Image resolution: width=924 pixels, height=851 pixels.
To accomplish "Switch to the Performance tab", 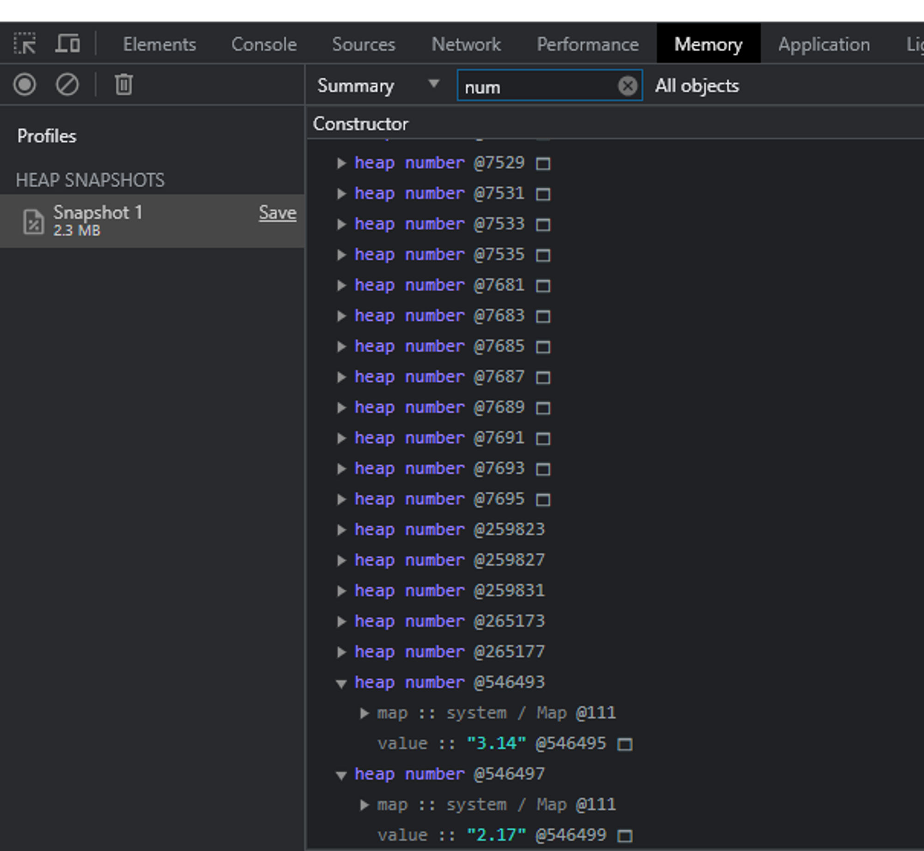I will (x=588, y=44).
